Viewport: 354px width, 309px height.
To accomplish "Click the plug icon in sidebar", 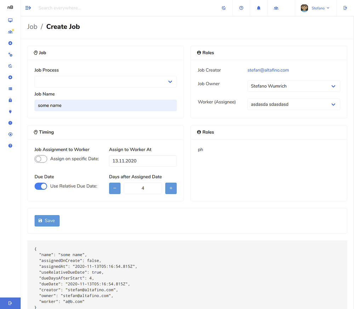I will [x=10, y=112].
